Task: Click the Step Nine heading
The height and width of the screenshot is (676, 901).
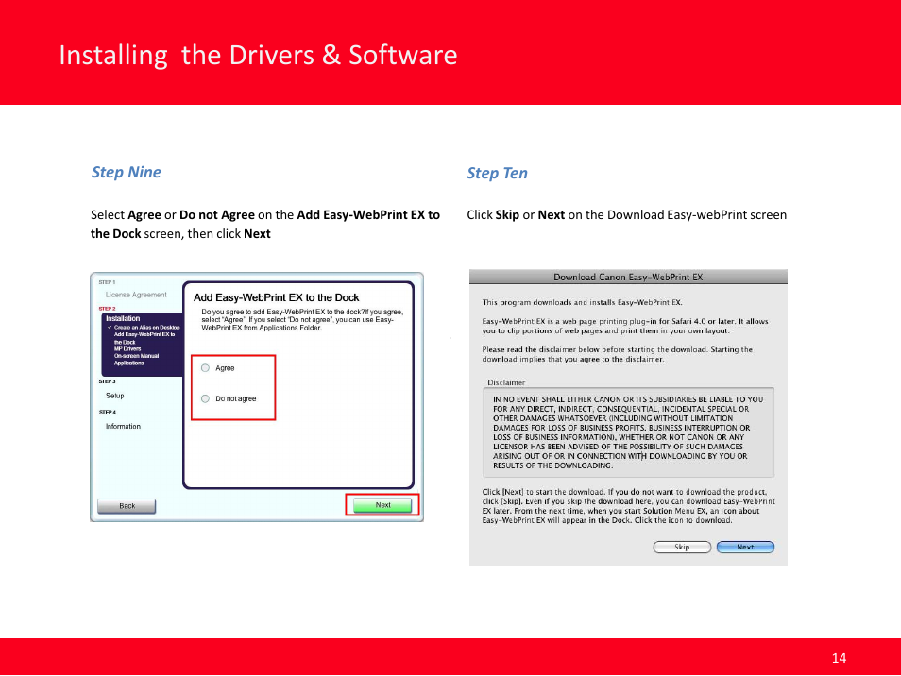Action: (x=127, y=172)
